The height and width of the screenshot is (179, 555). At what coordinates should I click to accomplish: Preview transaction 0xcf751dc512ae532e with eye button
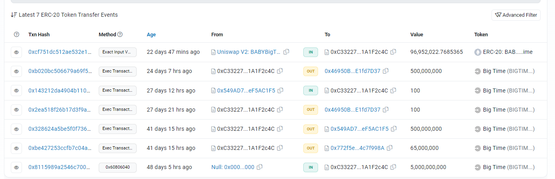[16, 52]
